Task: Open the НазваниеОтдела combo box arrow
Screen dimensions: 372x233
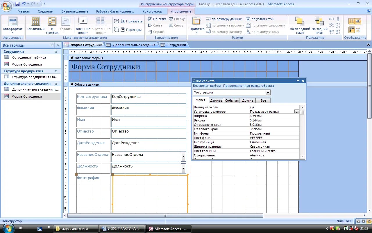Action: (183, 157)
